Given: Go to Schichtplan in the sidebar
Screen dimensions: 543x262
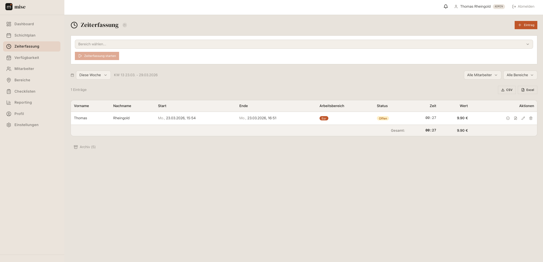Looking at the screenshot, I should pos(25,35).
